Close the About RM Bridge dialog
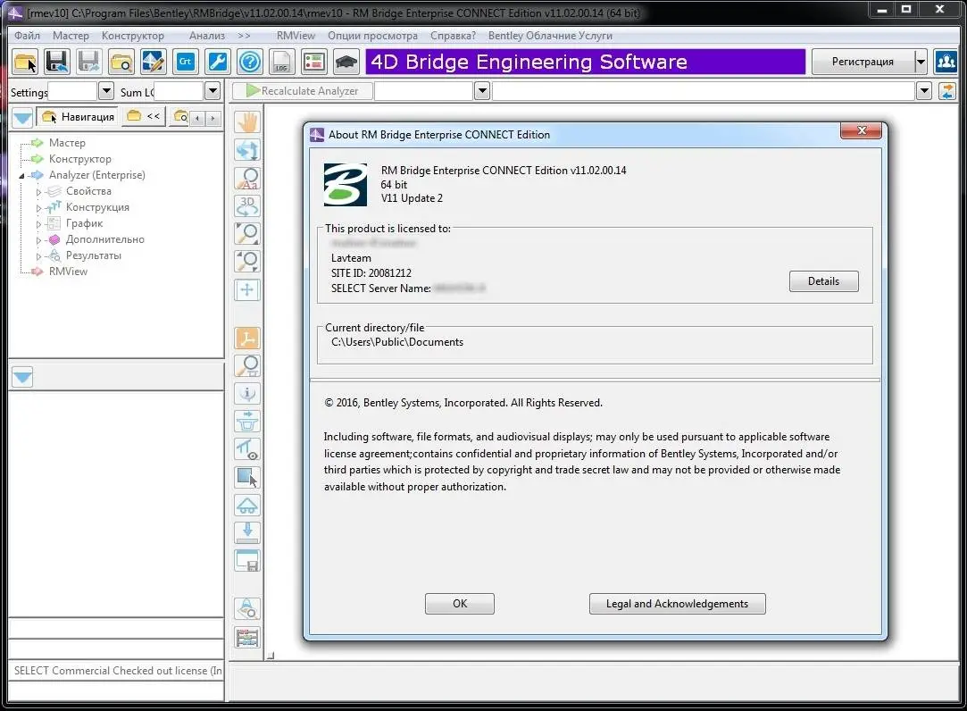 [861, 130]
